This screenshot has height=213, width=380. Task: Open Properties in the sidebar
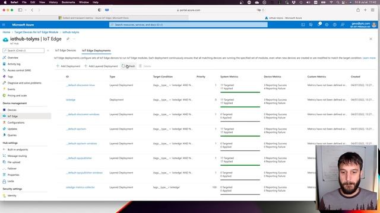click(13, 175)
